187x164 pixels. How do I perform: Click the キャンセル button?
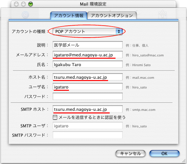130,154
